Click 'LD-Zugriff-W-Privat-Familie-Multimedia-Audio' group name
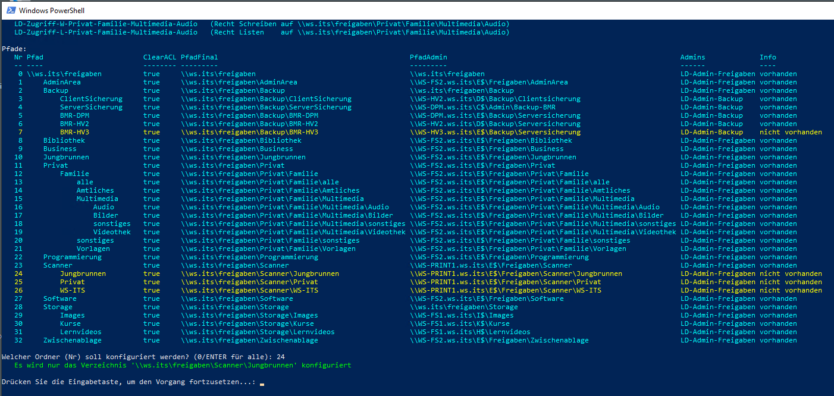This screenshot has width=834, height=396. click(x=106, y=24)
